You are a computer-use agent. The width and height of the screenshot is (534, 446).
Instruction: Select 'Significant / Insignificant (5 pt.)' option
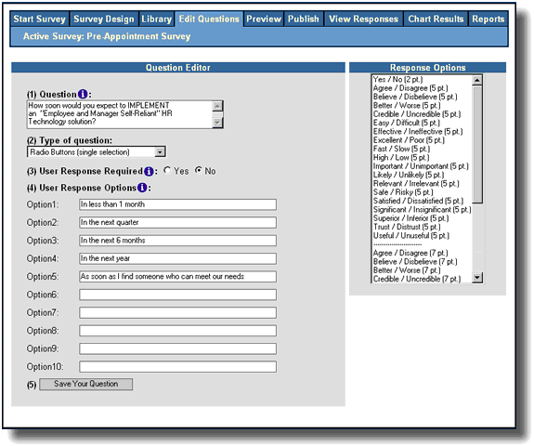coord(422,210)
